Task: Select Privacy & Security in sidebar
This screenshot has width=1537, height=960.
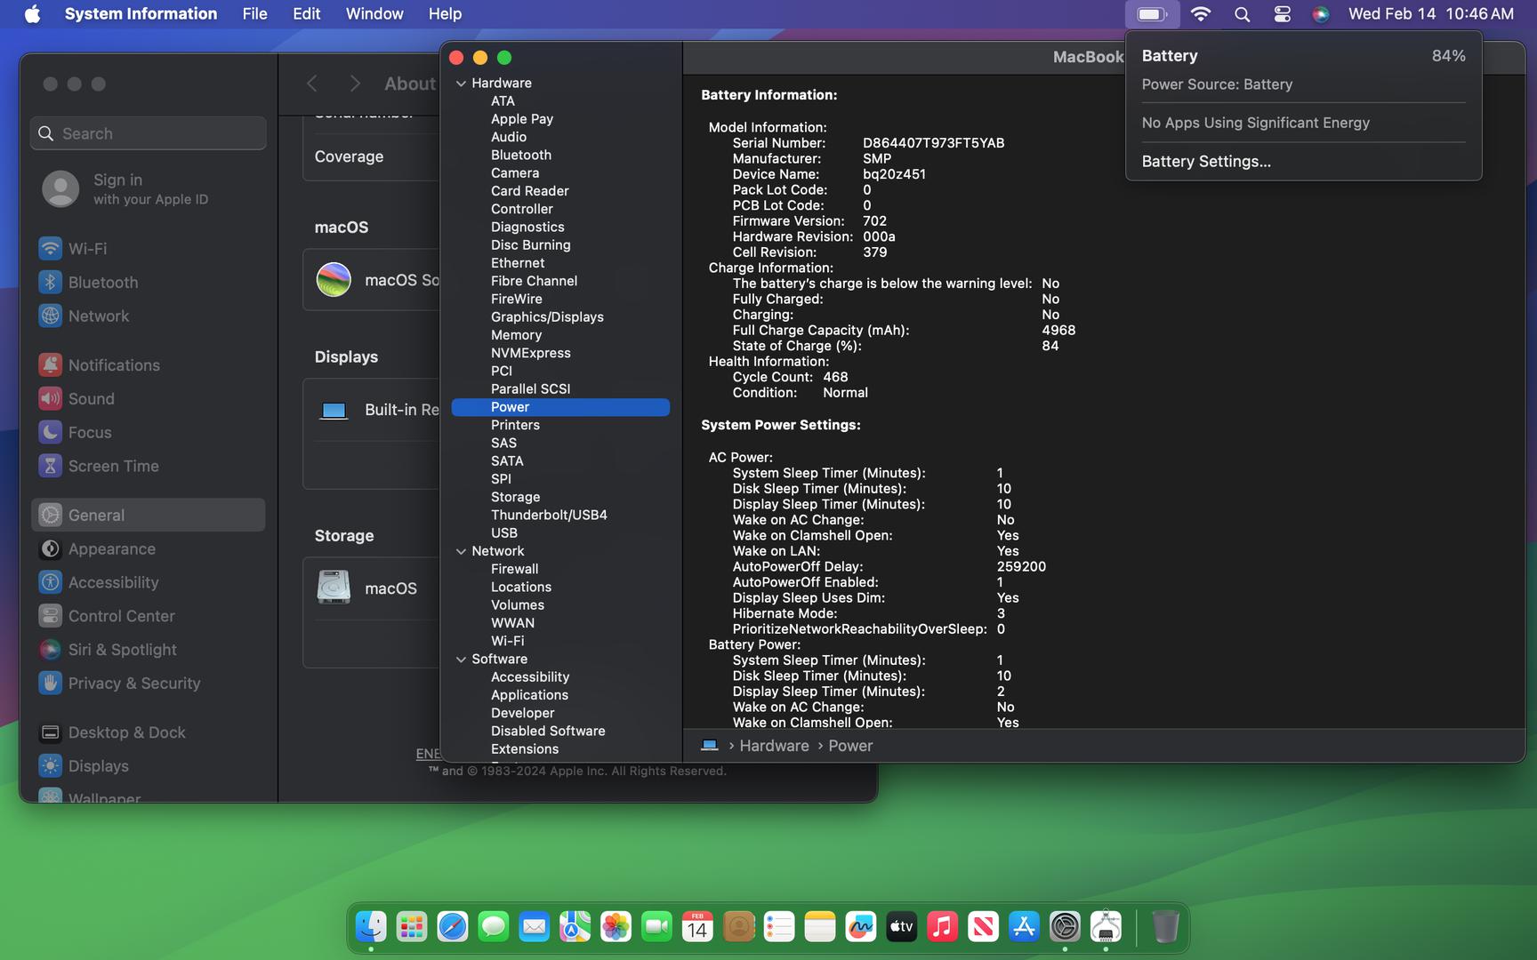Action: [148, 684]
